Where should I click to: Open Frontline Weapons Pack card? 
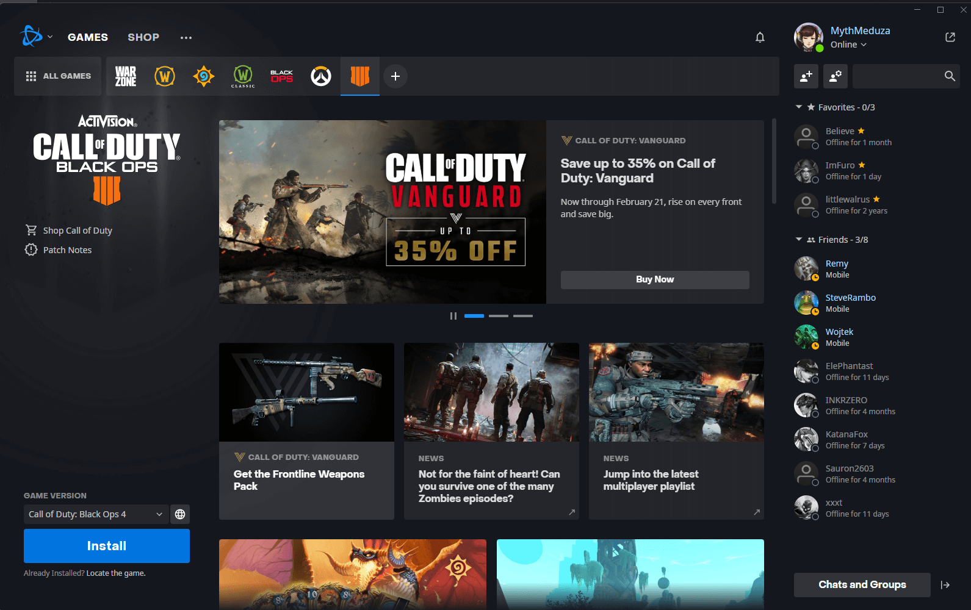click(306, 431)
